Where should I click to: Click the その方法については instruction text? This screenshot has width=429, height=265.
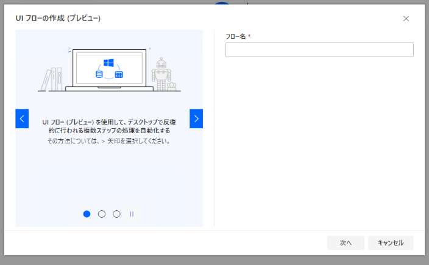point(109,141)
